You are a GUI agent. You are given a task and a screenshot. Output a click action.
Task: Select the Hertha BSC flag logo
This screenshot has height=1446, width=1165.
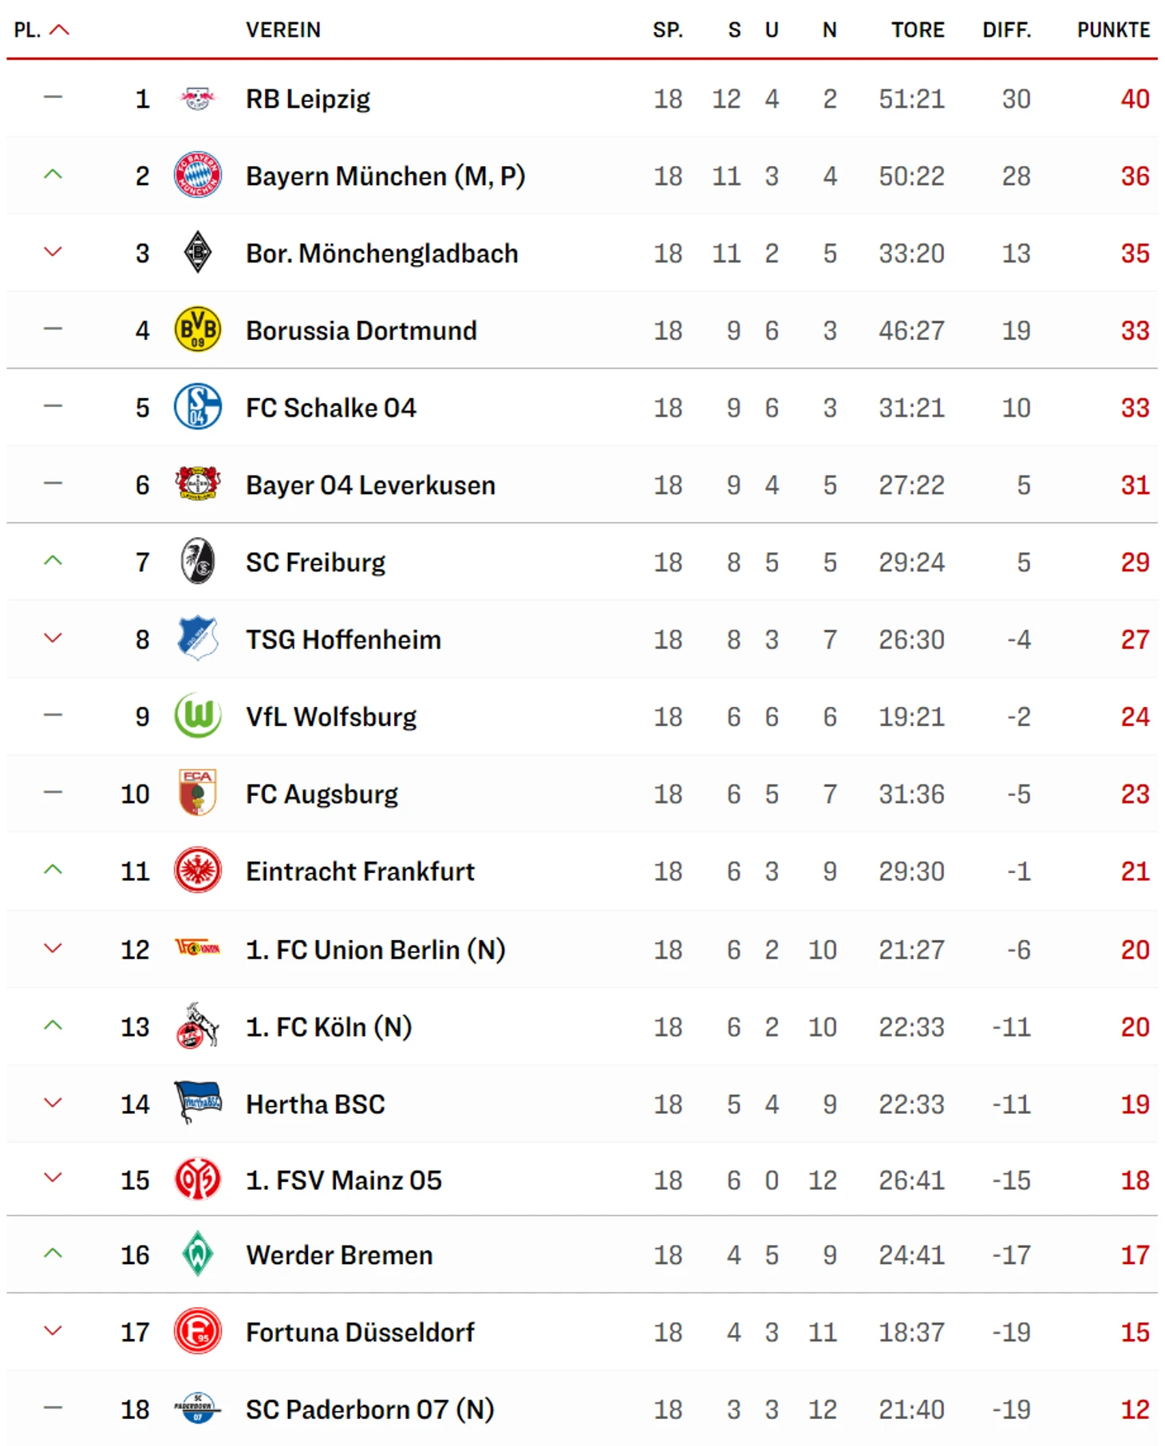(x=197, y=1103)
